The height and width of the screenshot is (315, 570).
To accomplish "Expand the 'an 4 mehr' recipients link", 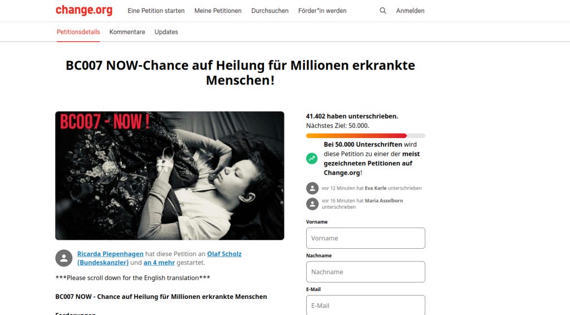I will (159, 263).
